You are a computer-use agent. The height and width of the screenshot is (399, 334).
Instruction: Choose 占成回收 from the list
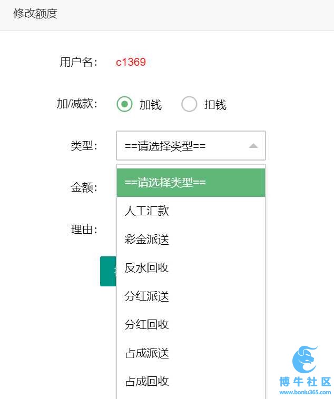(x=191, y=382)
